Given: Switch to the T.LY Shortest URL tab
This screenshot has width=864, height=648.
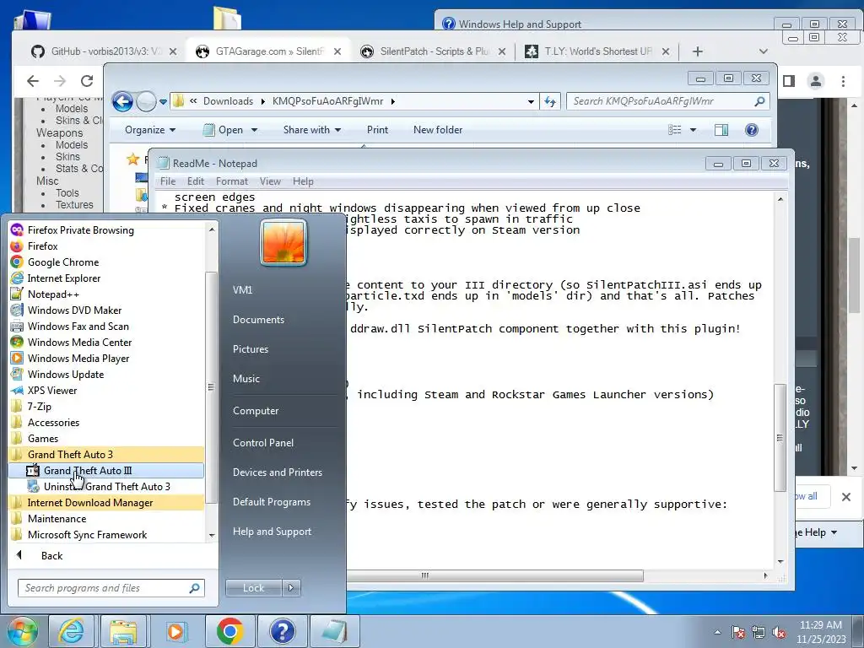Looking at the screenshot, I should [597, 51].
